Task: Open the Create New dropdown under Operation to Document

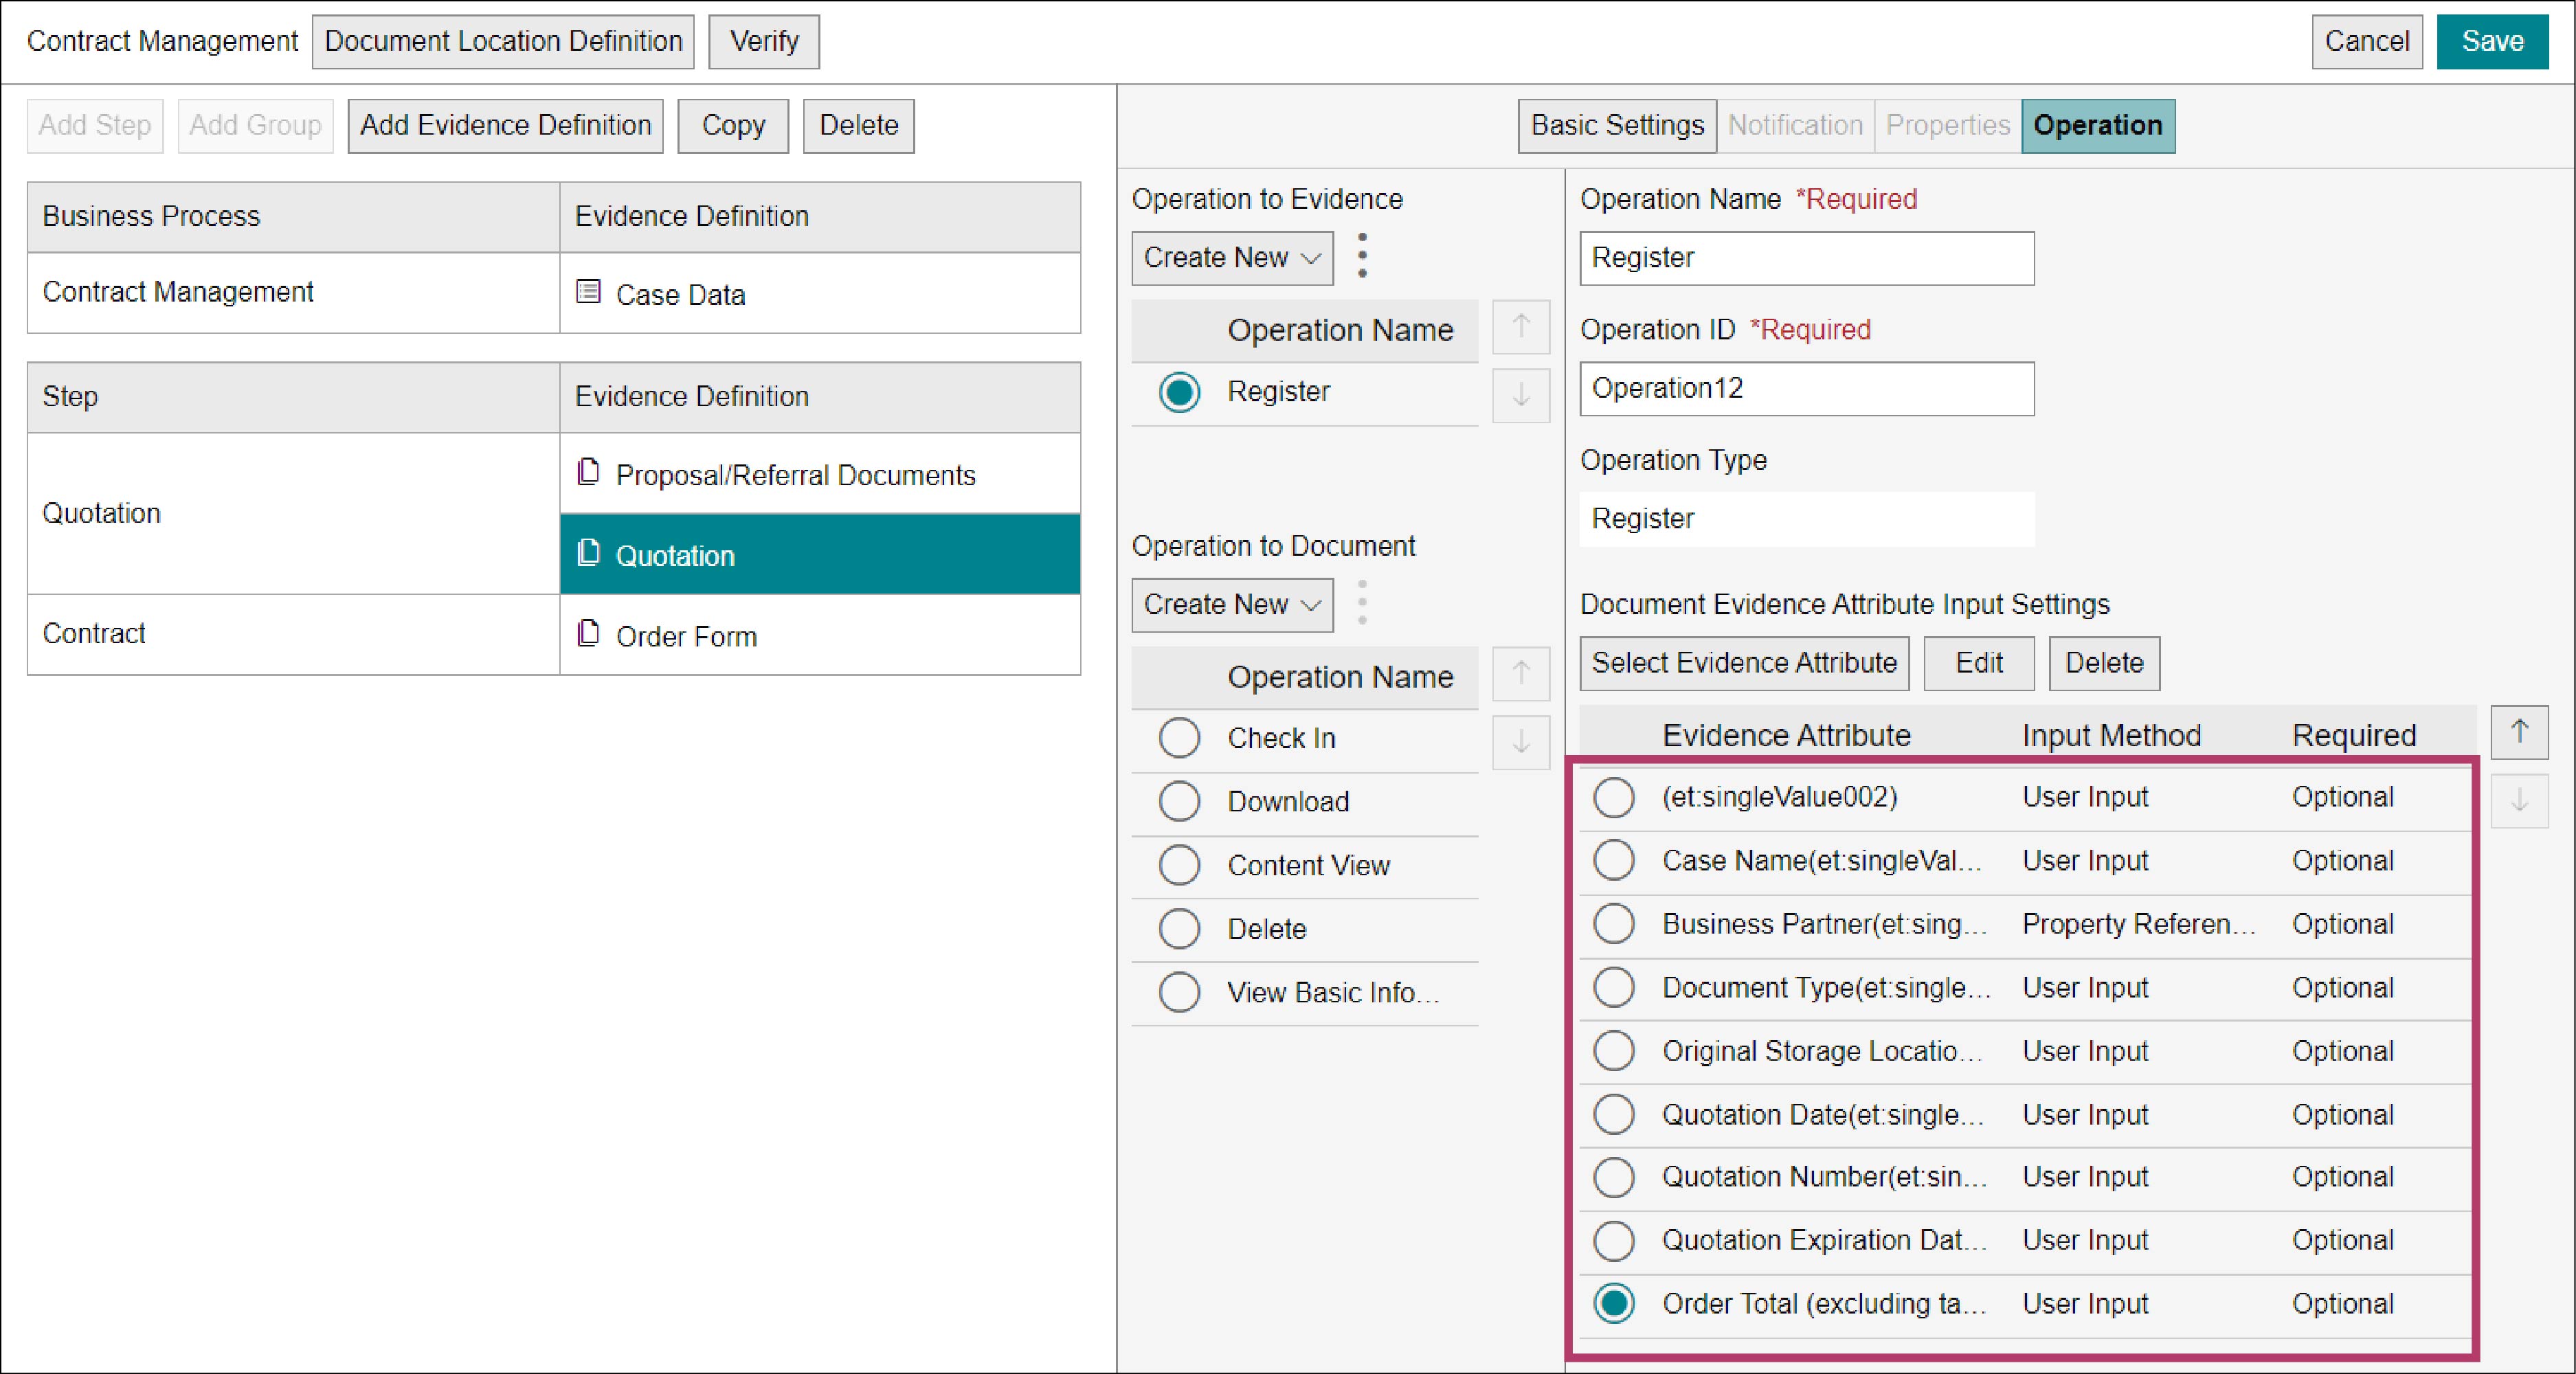Action: 1232,605
